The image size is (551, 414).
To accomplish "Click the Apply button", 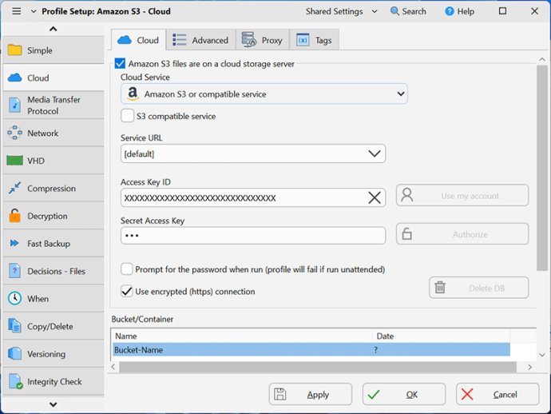I will tap(311, 394).
